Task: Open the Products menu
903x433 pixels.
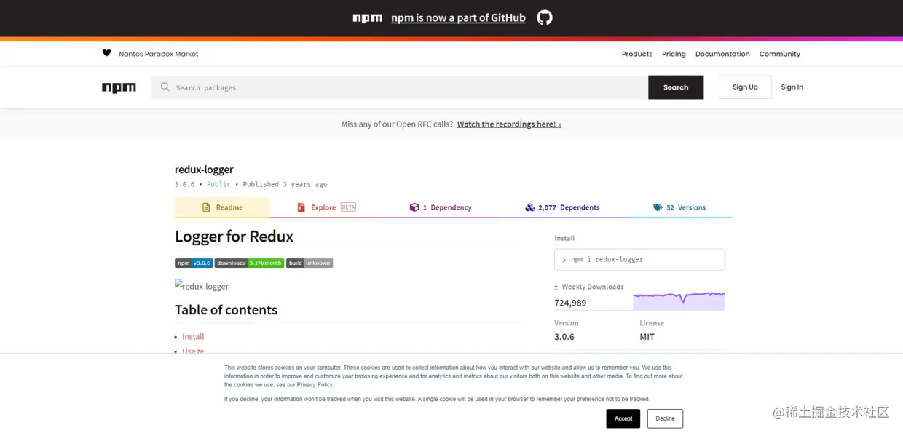Action: (x=637, y=54)
